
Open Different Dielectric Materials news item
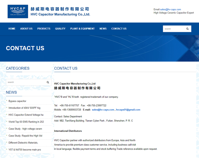point(23,143)
